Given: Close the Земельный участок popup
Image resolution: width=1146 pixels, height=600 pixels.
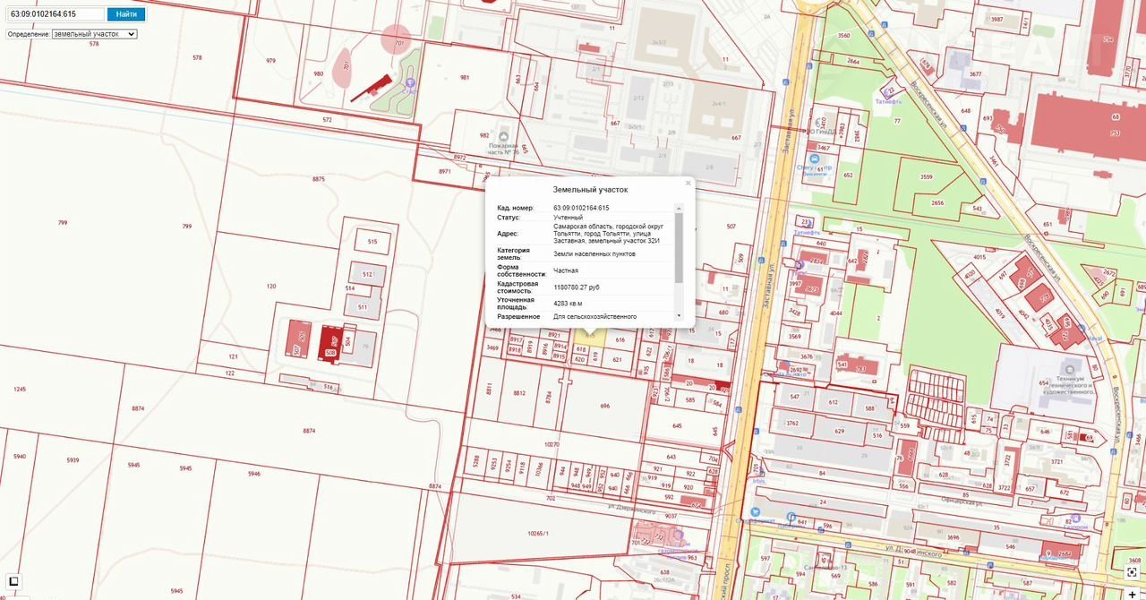Looking at the screenshot, I should (x=688, y=183).
